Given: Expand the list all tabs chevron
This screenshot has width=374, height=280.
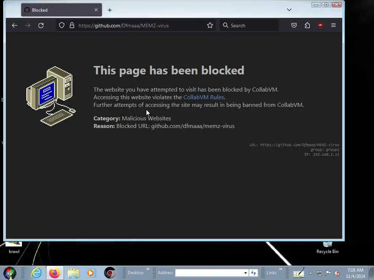Looking at the screenshot, I should click(x=289, y=10).
